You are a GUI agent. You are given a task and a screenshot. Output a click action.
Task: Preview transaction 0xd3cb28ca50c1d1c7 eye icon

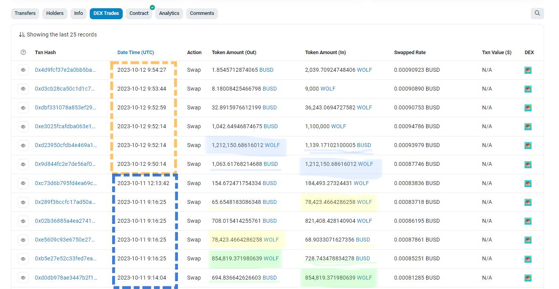click(x=23, y=89)
